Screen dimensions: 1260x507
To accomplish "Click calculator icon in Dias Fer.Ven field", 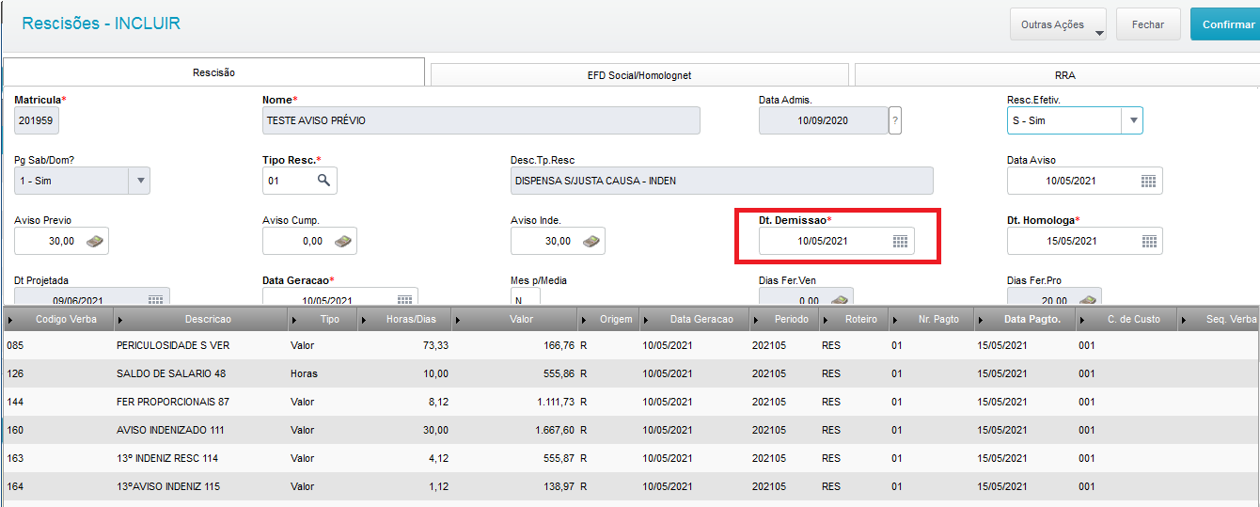I will [x=840, y=299].
